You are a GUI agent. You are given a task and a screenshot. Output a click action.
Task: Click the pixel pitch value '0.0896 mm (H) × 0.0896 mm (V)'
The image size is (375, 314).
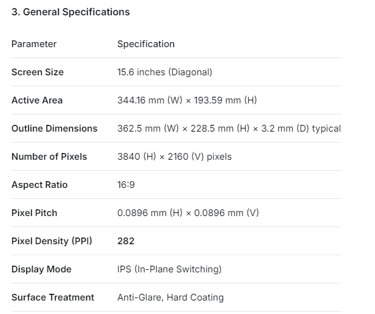pyautogui.click(x=188, y=213)
